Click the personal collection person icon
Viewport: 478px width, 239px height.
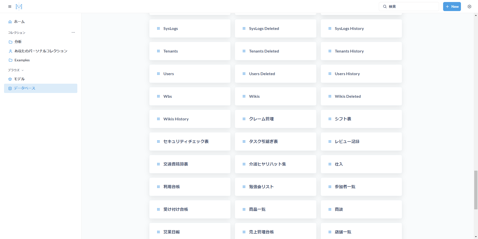click(x=11, y=51)
